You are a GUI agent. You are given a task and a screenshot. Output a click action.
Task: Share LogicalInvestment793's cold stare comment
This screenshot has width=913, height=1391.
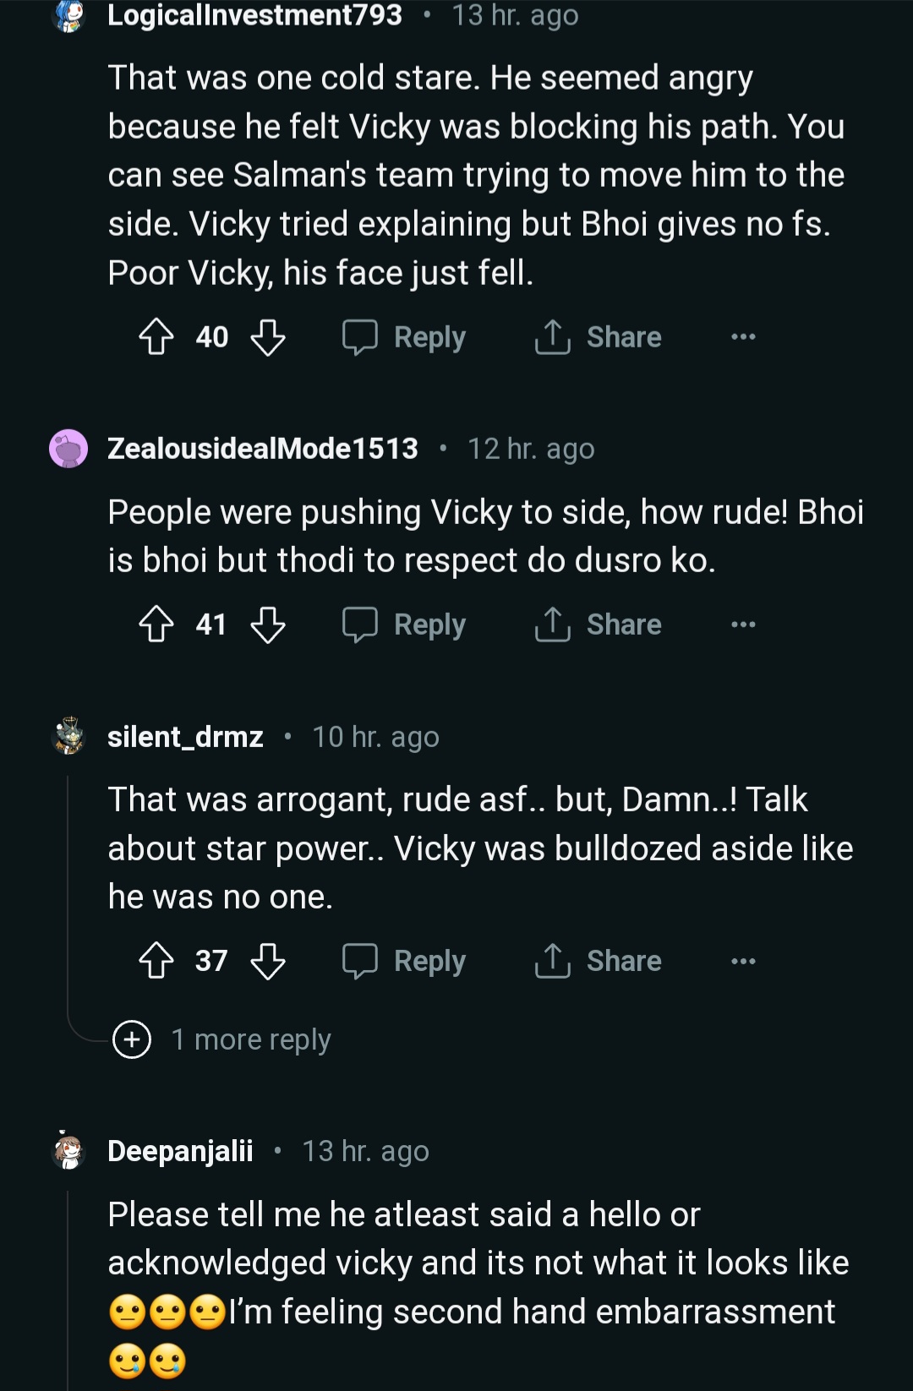tap(599, 337)
